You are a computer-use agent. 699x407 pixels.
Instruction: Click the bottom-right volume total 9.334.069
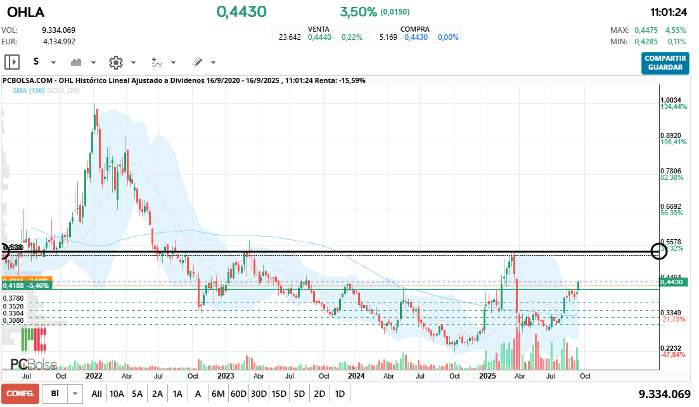pyautogui.click(x=664, y=394)
